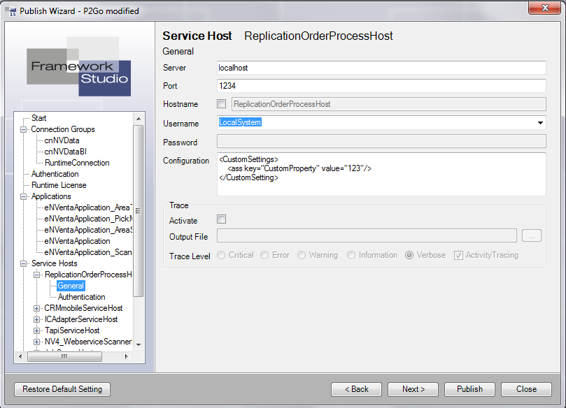This screenshot has width=566, height=408.
Task: Click Restore Default Setting button
Action: click(x=62, y=389)
